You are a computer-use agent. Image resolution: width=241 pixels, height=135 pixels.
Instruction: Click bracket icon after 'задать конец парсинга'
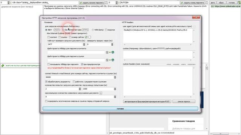click(x=207, y=3)
